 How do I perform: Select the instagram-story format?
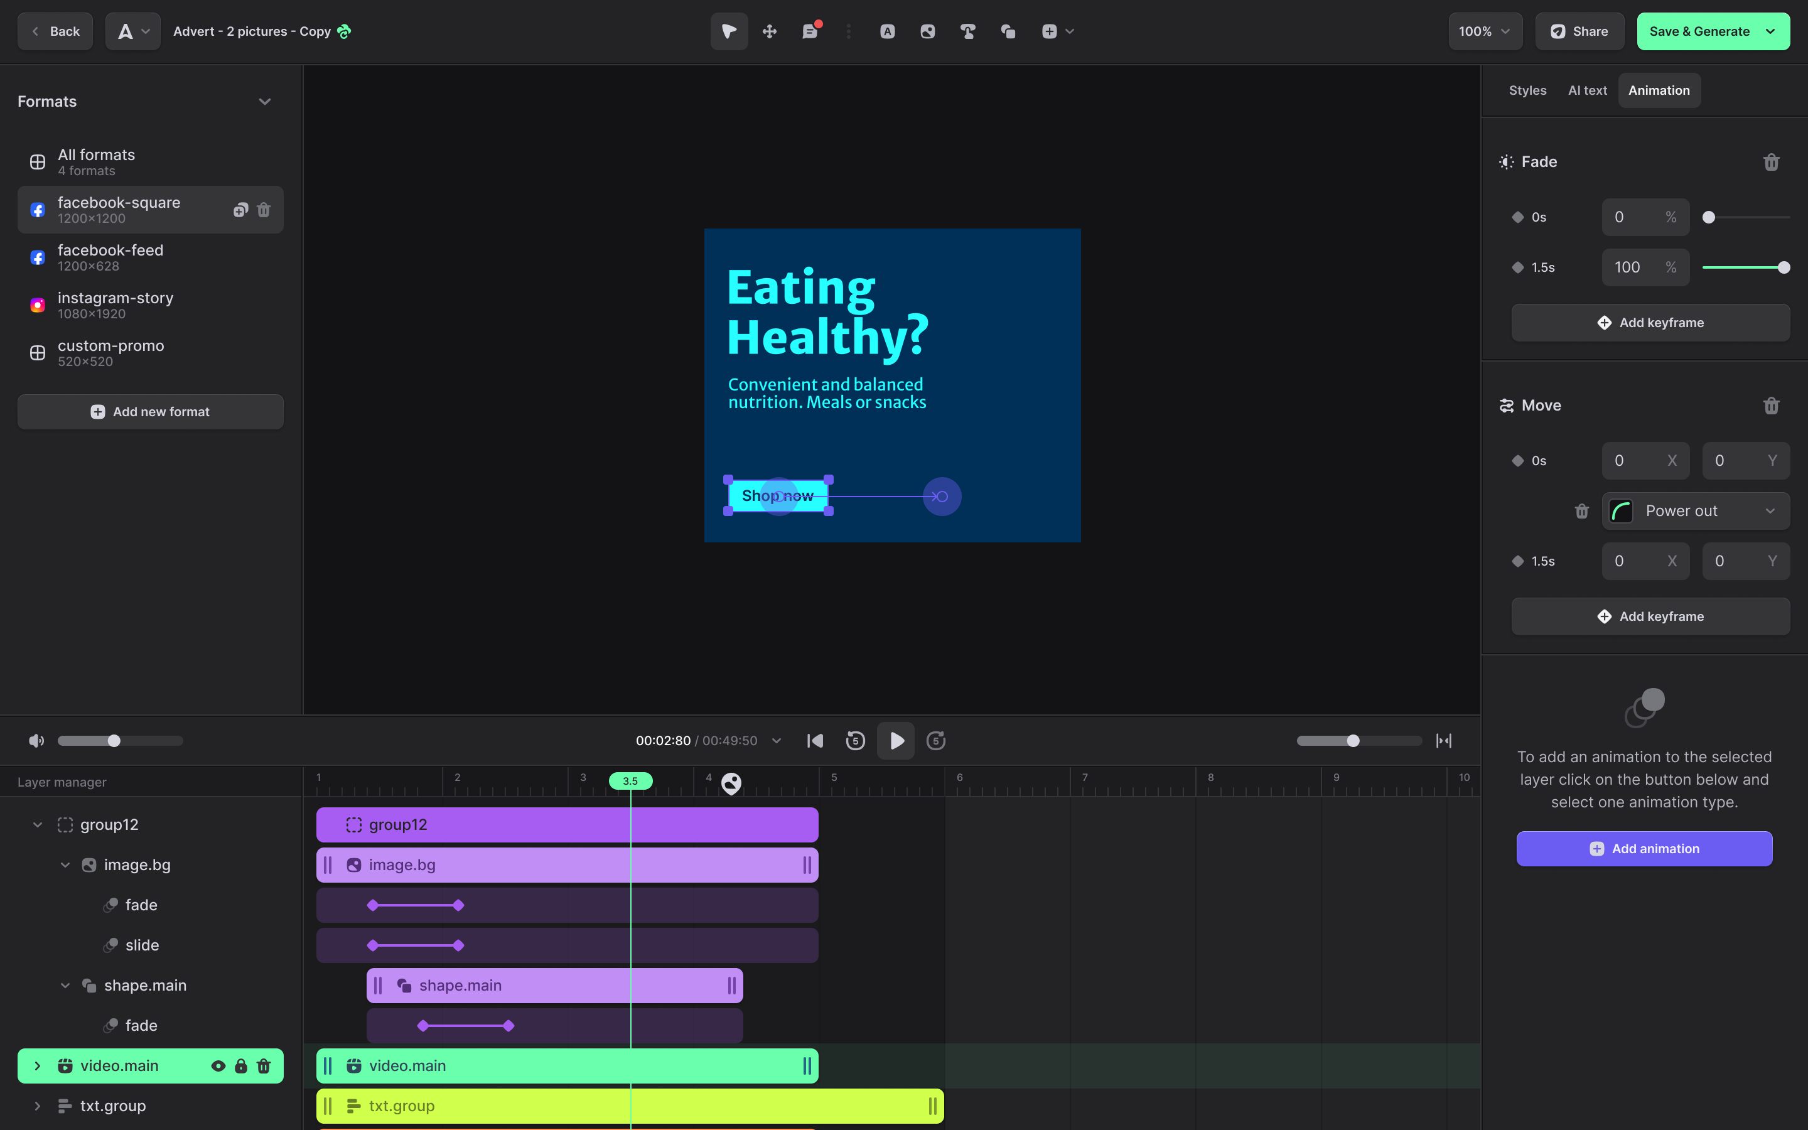coord(150,305)
